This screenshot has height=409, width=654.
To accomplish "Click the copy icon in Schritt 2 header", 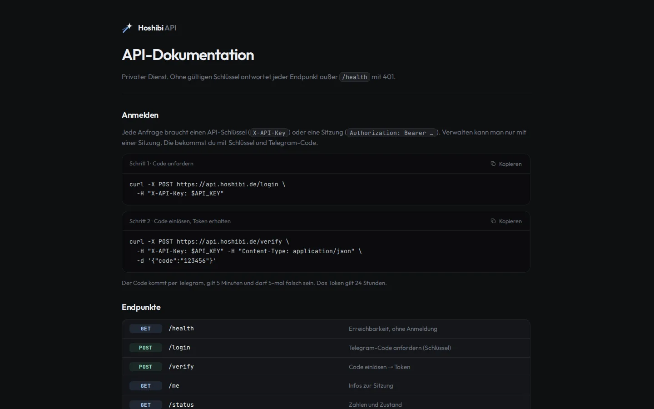I will [x=493, y=221].
